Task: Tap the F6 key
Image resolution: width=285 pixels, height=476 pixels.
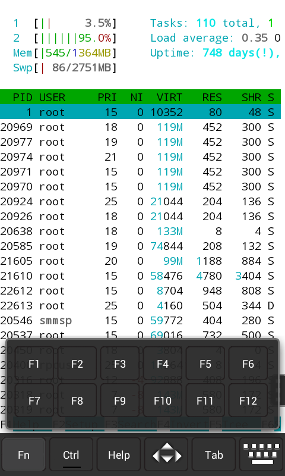Action: (248, 364)
